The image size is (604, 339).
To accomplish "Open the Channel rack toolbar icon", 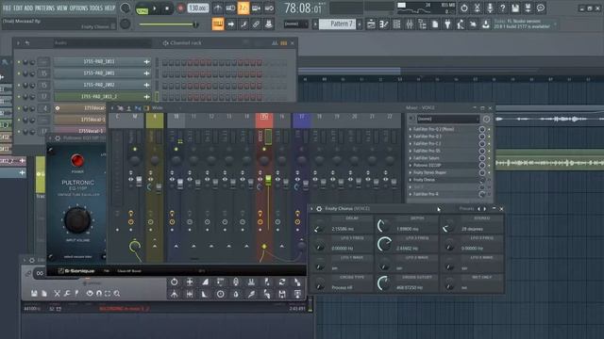I will click(396, 24).
